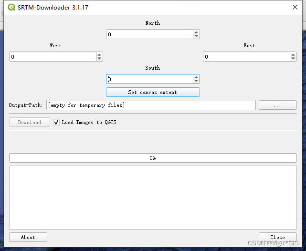Focus the South coordinate input field
The height and width of the screenshot is (251, 306).
[x=150, y=79]
